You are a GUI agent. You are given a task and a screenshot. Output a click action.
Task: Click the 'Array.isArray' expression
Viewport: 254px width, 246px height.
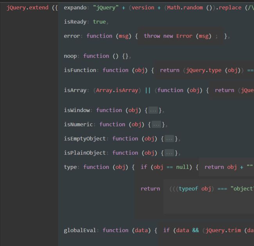(x=117, y=90)
